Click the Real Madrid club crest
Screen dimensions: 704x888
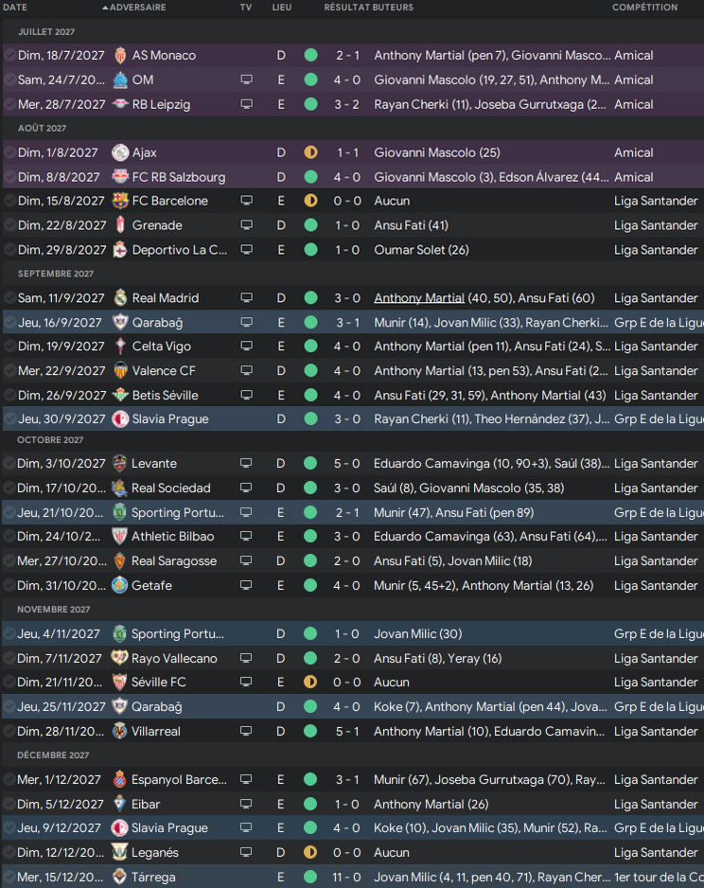(x=119, y=298)
